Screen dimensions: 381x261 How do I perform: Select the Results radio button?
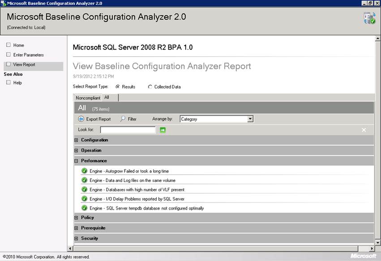click(118, 87)
